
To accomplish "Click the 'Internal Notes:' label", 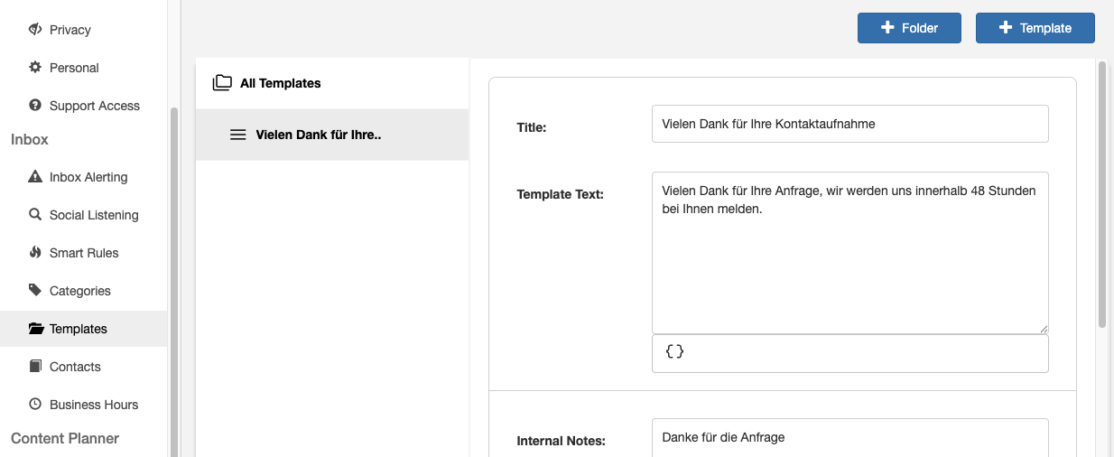I will tap(561, 442).
